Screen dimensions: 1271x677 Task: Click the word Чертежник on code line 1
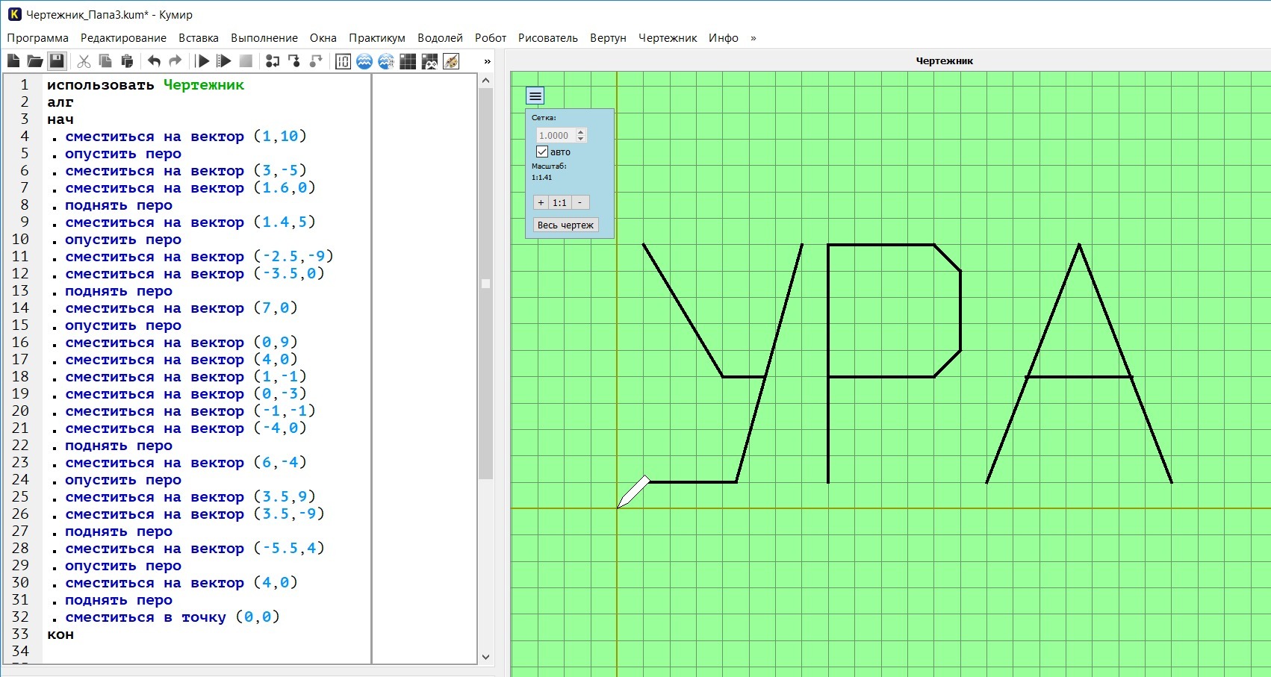coord(204,85)
